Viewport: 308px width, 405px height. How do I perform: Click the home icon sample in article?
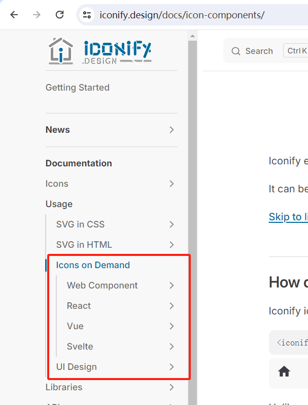coord(284,372)
